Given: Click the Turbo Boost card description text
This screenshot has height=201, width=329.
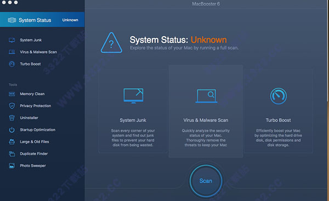Looking at the screenshot, I should tap(278, 138).
